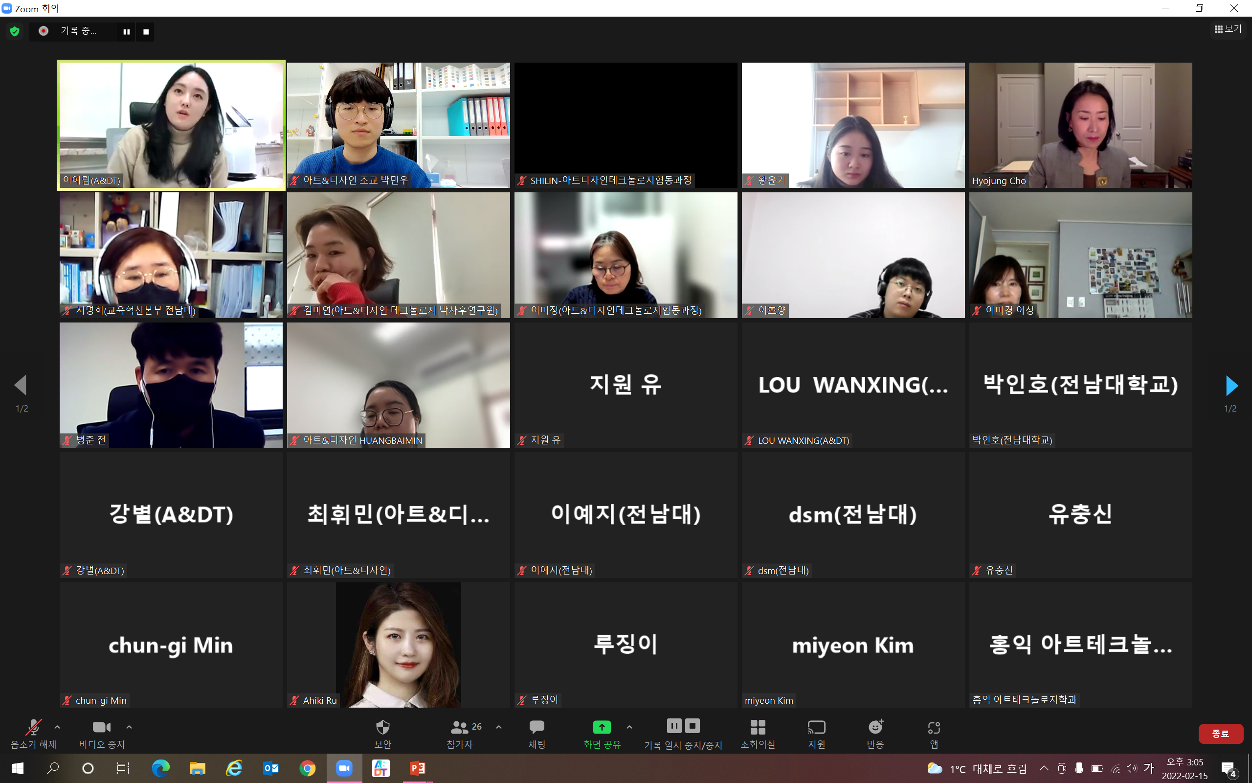Pause recording from top-left recording bar
Viewport: 1252px width, 783px height.
[126, 32]
